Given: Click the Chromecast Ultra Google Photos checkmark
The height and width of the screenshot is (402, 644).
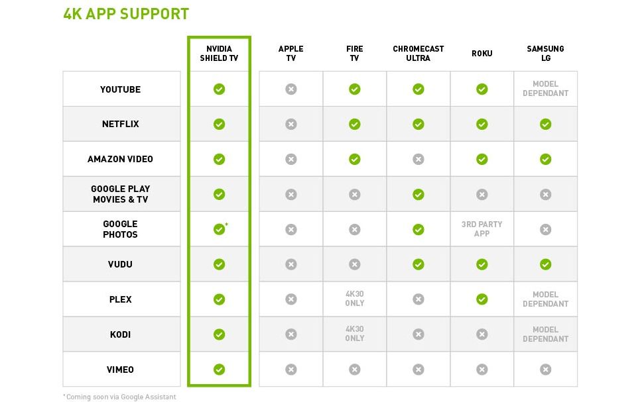Looking at the screenshot, I should 418,229.
